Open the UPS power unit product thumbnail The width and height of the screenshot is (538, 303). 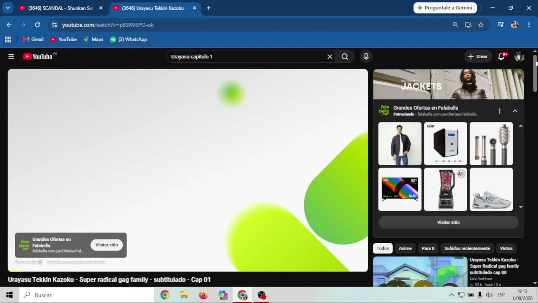(x=446, y=144)
